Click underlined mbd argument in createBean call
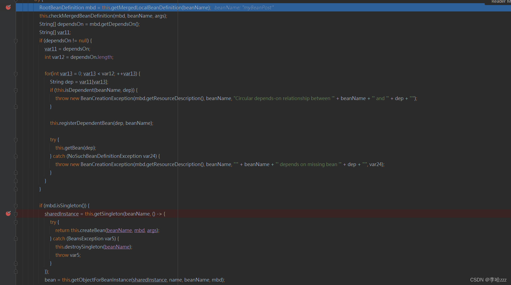 click(139, 230)
